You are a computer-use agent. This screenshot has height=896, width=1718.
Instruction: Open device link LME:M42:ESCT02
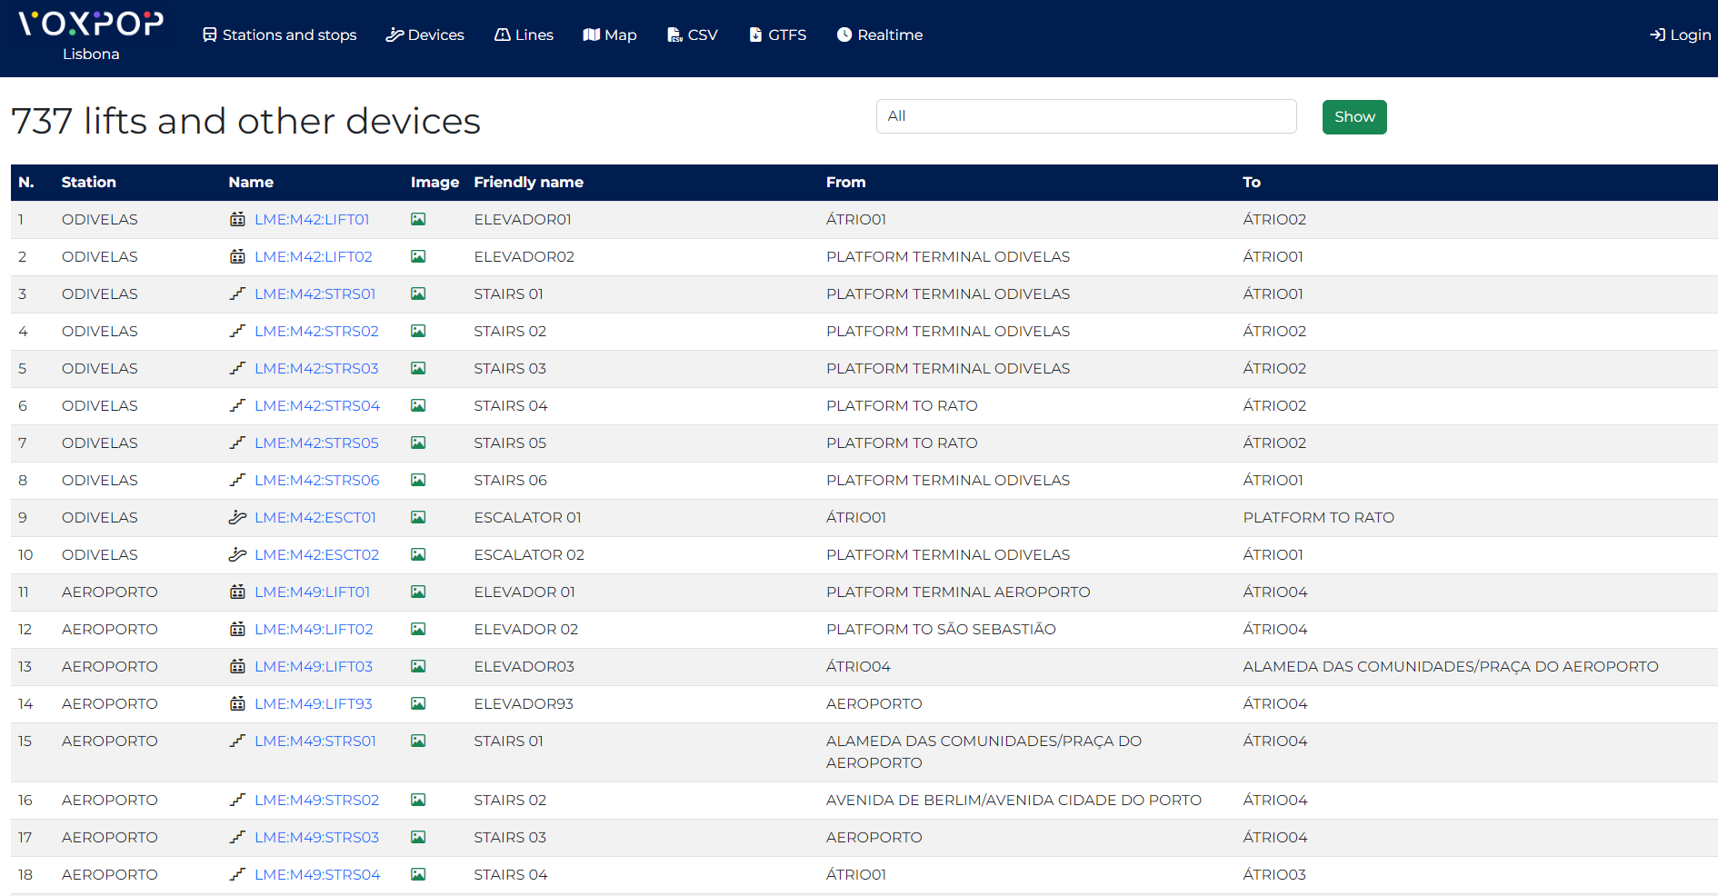pos(316,554)
